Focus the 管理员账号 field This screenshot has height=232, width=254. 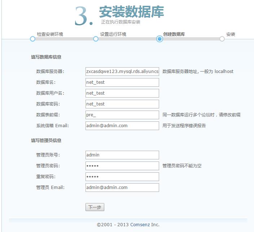(x=122, y=155)
